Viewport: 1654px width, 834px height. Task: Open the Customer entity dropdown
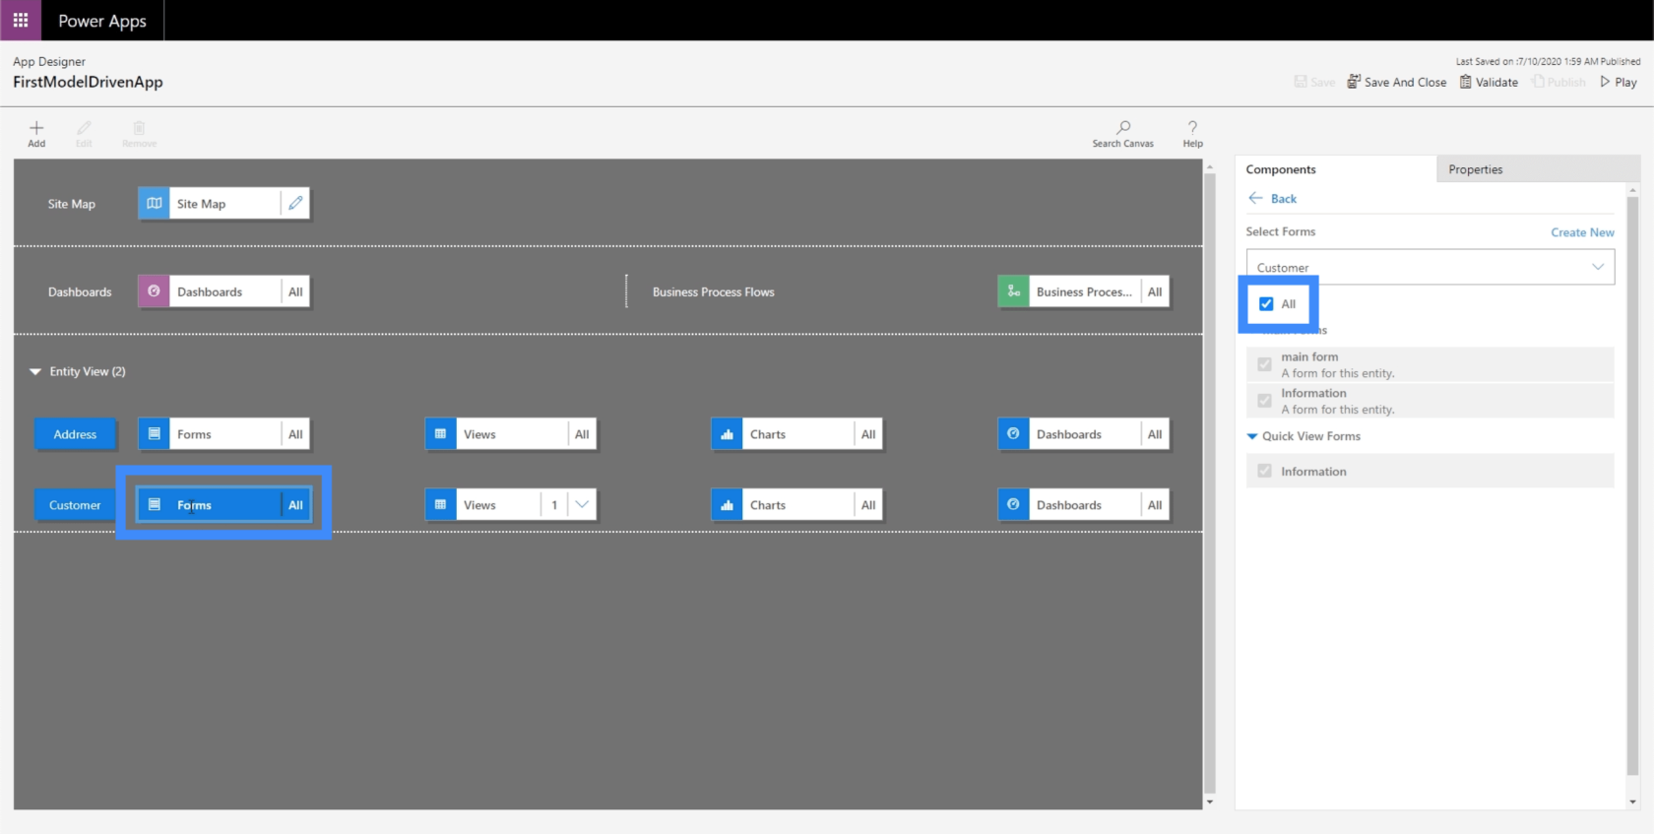coord(1431,267)
